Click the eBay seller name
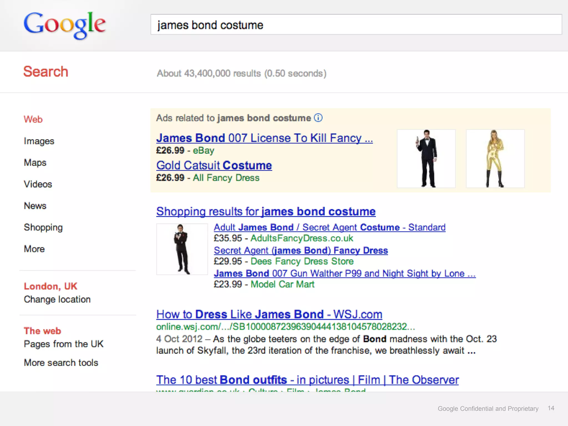 [x=204, y=151]
